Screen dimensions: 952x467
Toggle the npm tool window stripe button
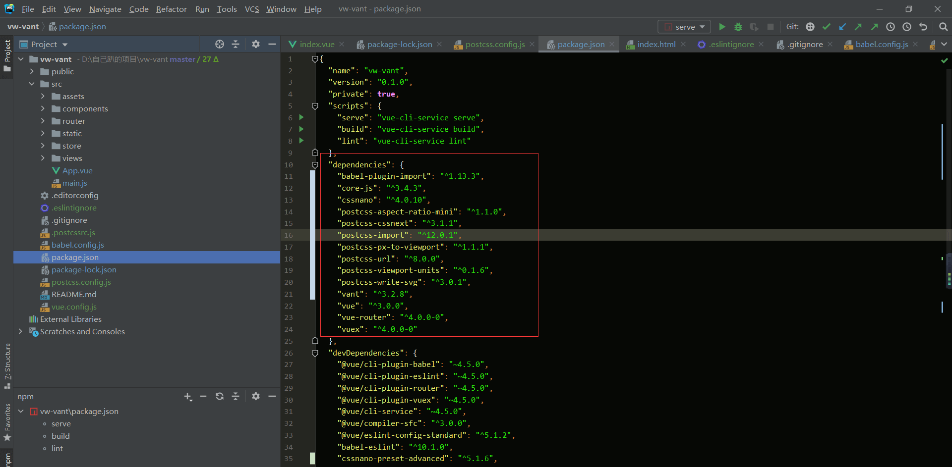click(7, 459)
